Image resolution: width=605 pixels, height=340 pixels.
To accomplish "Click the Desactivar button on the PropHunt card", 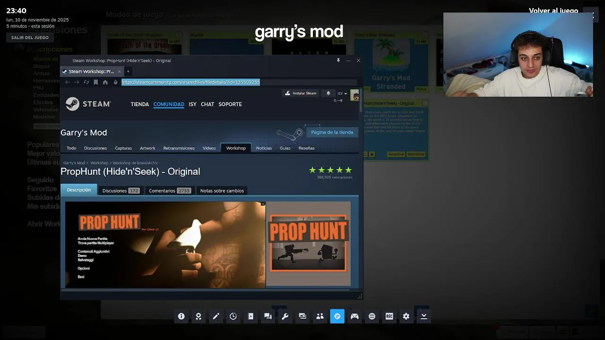I will 396,154.
